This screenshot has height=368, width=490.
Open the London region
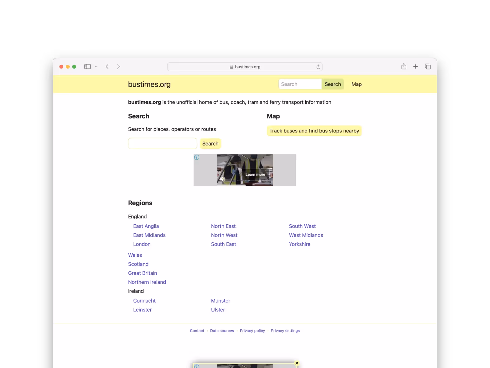(x=142, y=244)
